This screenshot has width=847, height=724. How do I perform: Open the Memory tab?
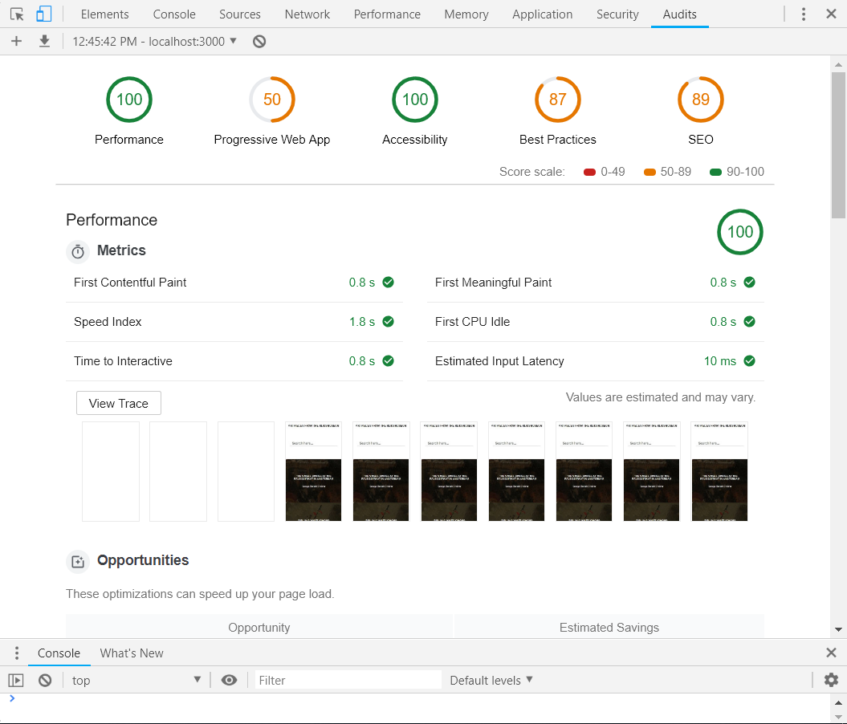(x=466, y=14)
